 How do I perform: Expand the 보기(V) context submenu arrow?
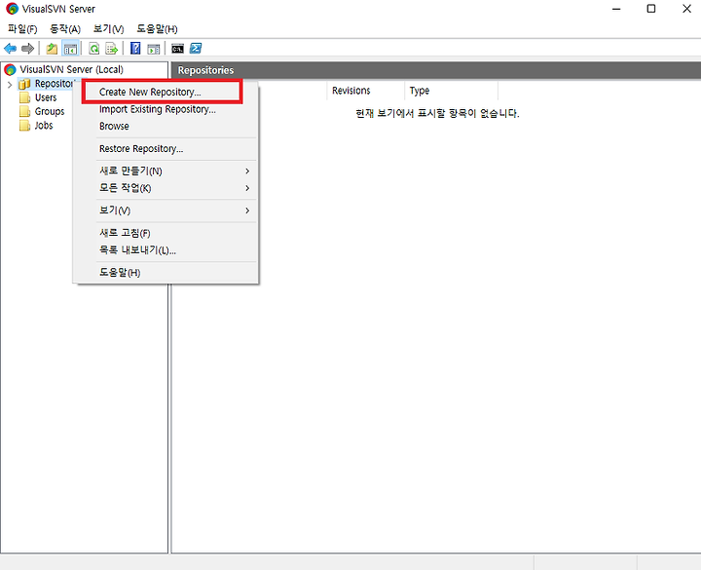coord(247,210)
